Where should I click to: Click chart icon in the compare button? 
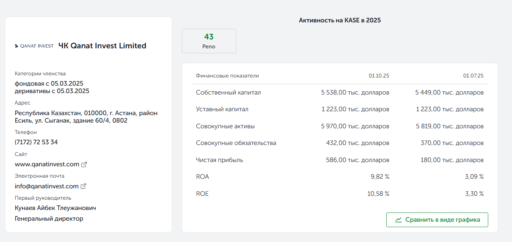[398, 220]
